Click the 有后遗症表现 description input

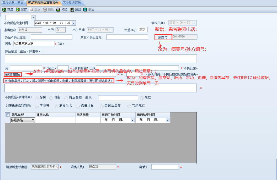coord(118,98)
